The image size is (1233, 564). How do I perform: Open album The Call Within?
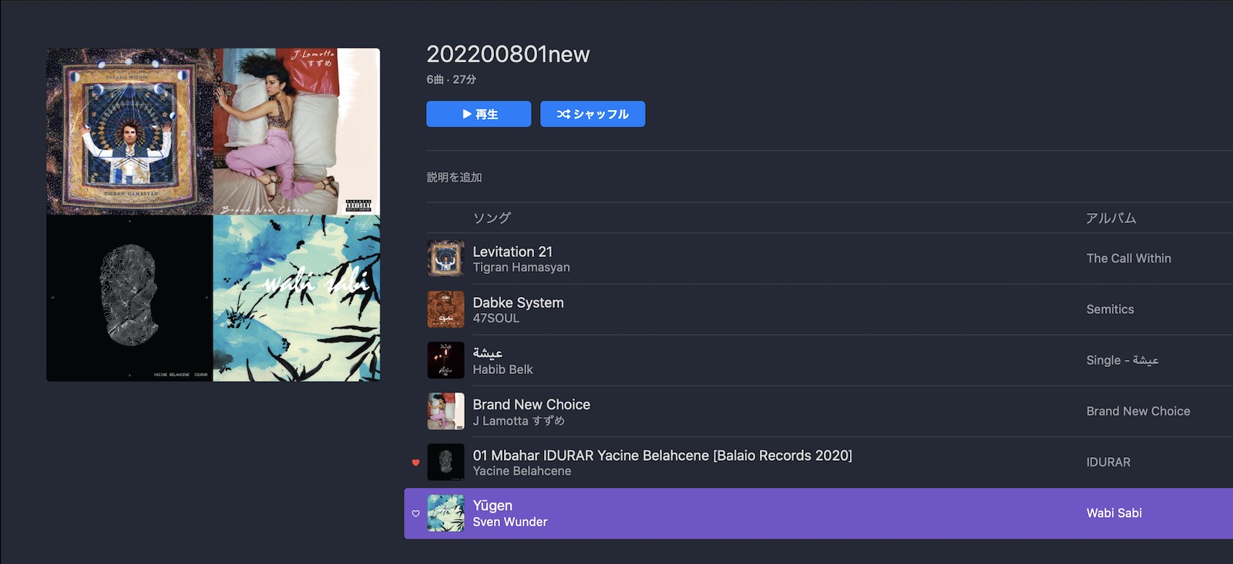[1128, 259]
